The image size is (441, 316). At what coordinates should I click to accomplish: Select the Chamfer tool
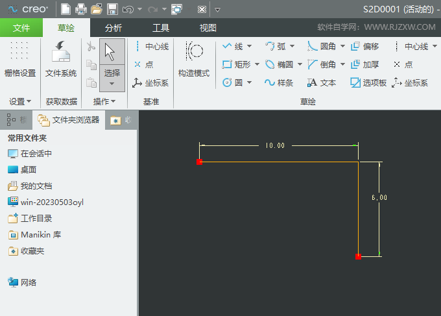(322, 64)
